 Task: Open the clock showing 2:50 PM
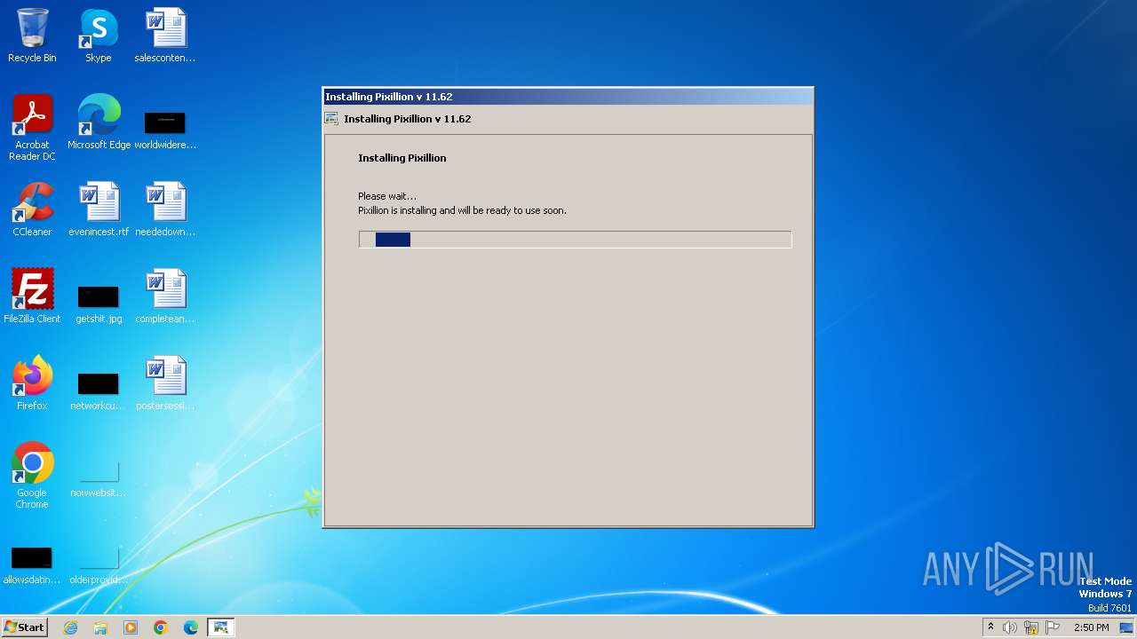tap(1091, 627)
